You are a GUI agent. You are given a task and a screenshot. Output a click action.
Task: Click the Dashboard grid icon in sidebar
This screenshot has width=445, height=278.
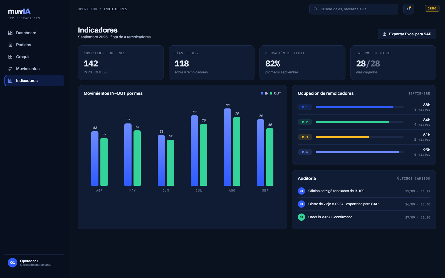point(10,33)
